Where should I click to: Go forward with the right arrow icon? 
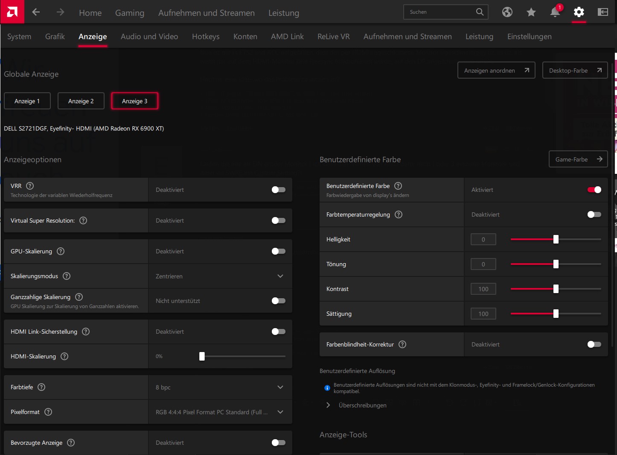pos(60,12)
